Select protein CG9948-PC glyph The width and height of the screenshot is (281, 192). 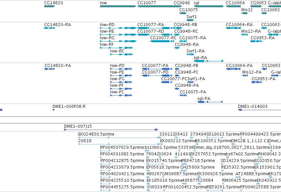click(177, 76)
